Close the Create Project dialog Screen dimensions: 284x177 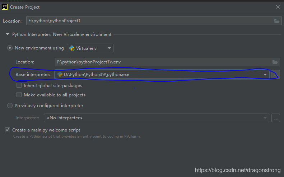(278, 7)
